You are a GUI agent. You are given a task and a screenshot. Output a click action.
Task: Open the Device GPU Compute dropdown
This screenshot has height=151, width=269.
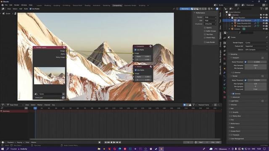pos(256,49)
